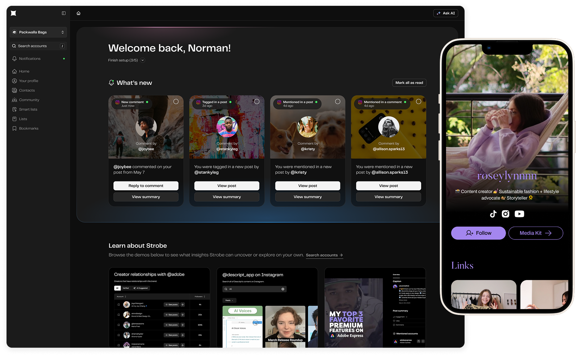Click the Reply to comment button
The width and height of the screenshot is (576, 356).
tap(146, 186)
